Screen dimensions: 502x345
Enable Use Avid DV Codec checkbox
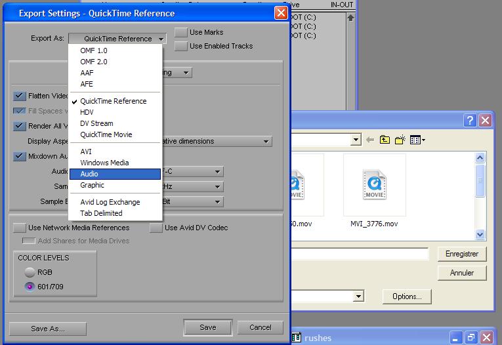[156, 228]
